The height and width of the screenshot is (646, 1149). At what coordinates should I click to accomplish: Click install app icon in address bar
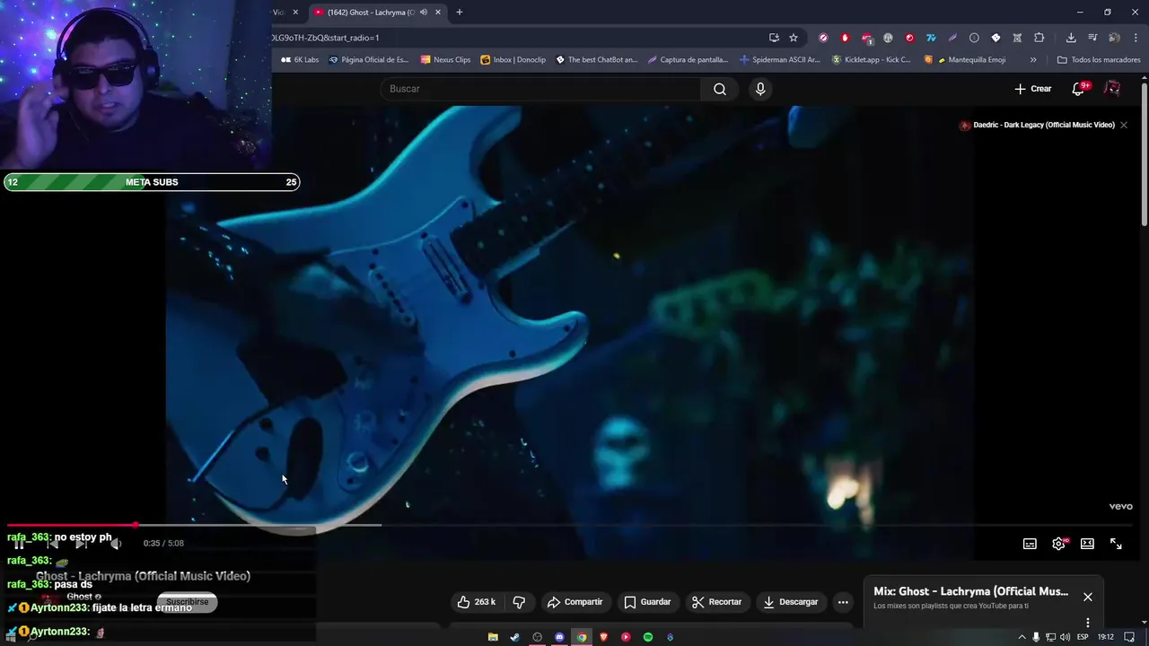click(774, 38)
